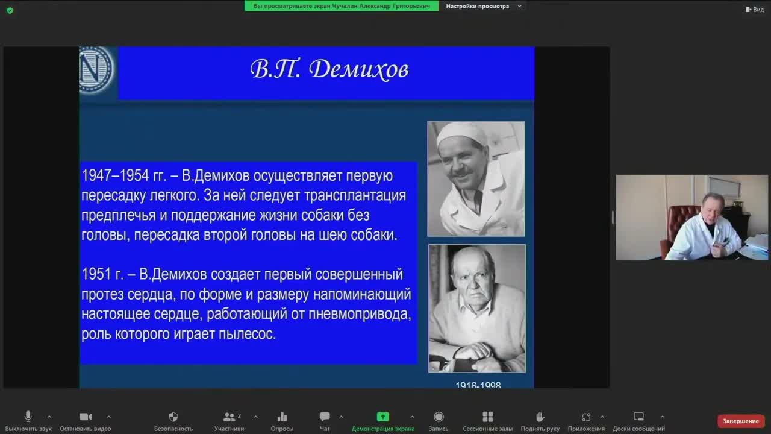Mute audio via Выключить звук microphone icon

27,417
